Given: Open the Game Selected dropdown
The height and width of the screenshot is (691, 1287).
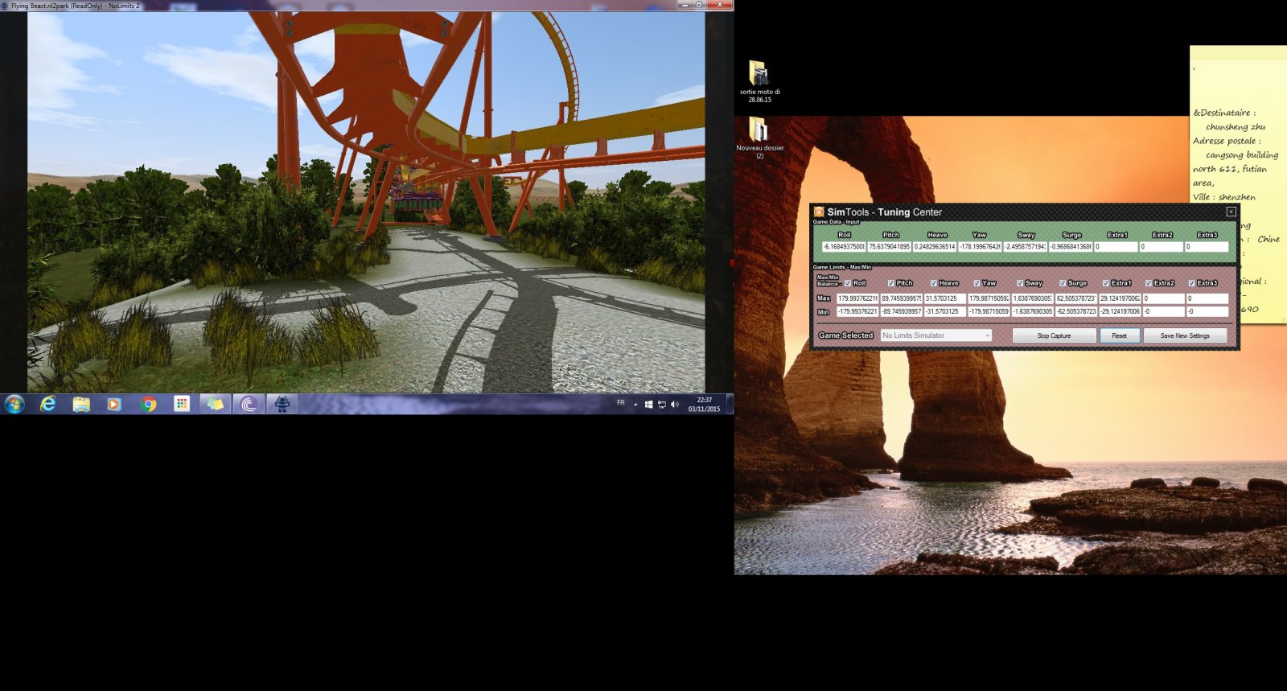Looking at the screenshot, I should (x=936, y=335).
